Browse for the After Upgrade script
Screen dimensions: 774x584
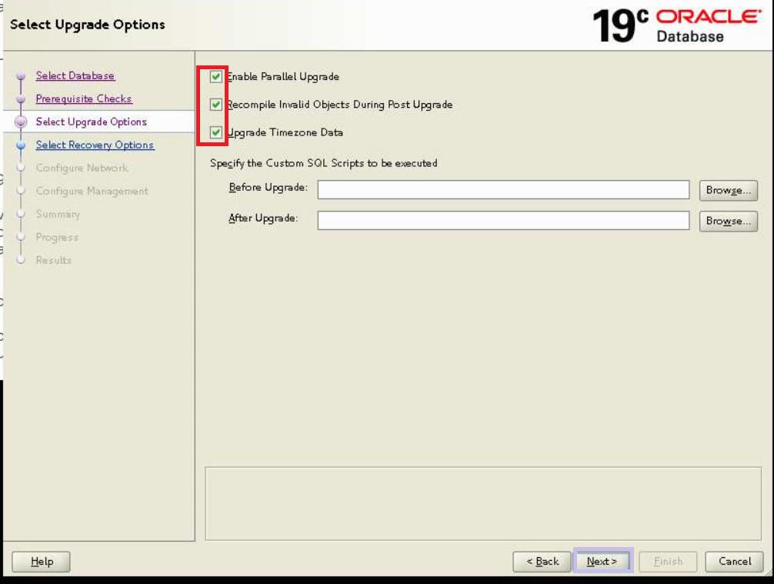[x=728, y=221]
